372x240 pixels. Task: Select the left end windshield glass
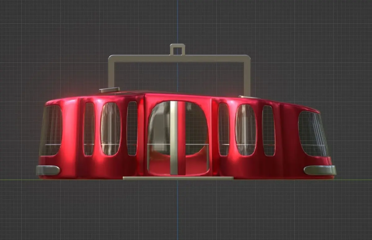click(x=51, y=131)
